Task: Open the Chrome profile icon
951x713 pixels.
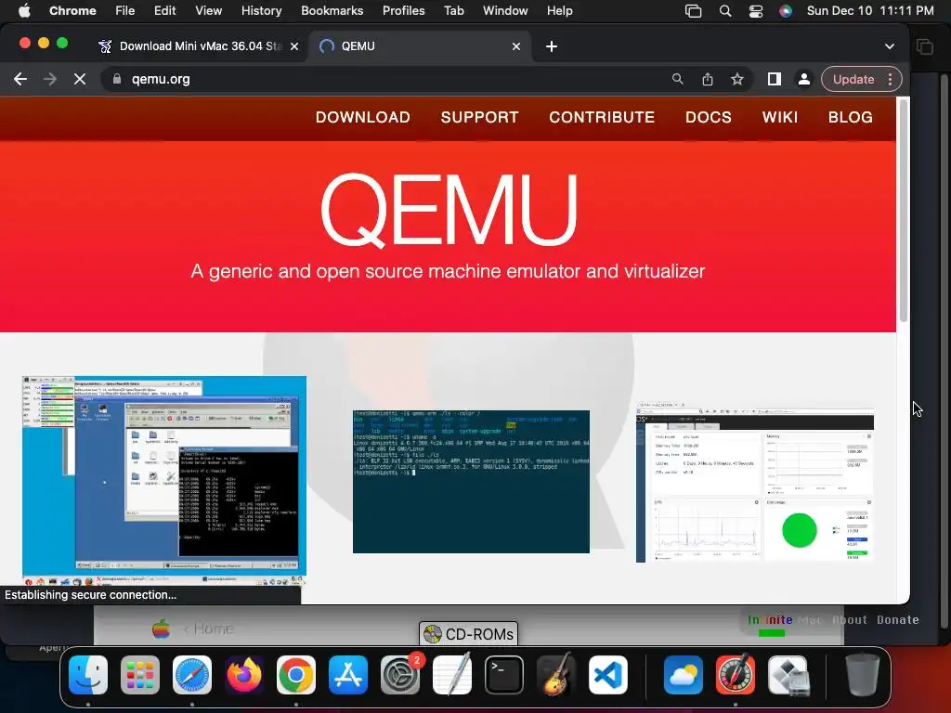Action: [x=803, y=79]
